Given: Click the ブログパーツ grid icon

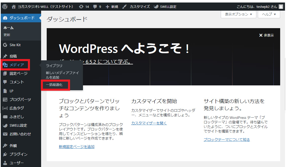Looking at the screenshot, I should tap(5, 99).
